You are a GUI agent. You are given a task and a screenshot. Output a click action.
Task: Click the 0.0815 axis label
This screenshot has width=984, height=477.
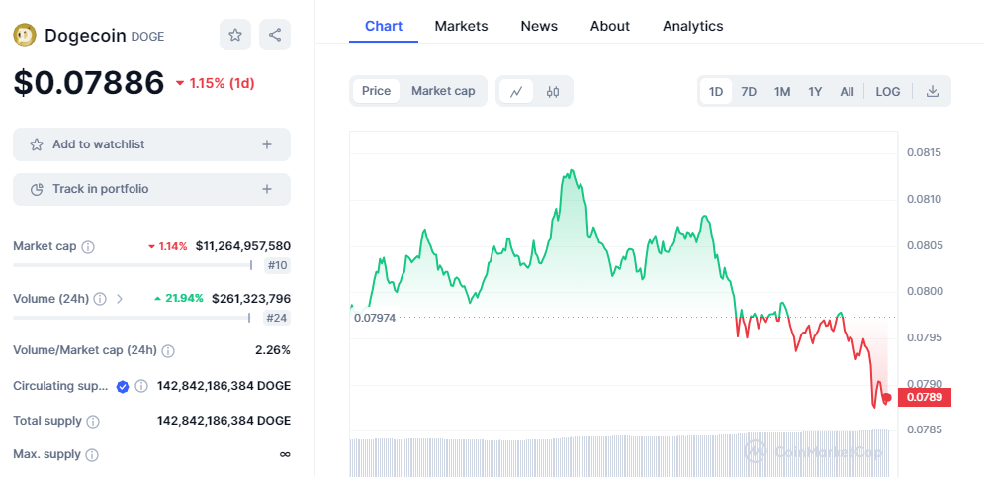click(x=925, y=153)
